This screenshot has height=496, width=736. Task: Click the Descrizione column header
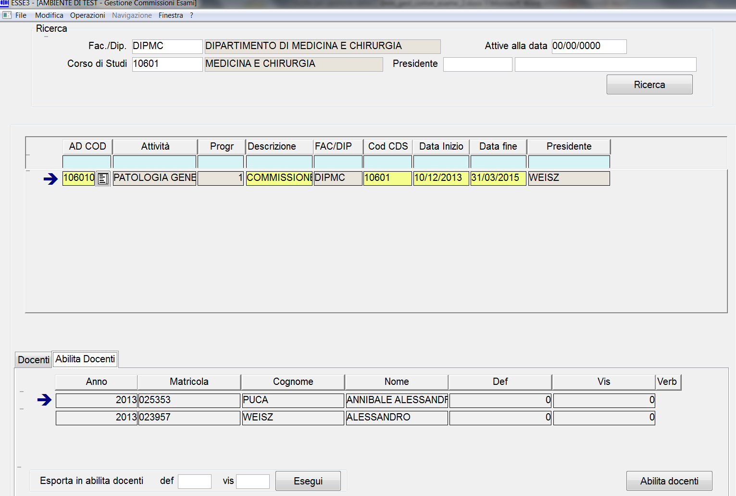(280, 146)
